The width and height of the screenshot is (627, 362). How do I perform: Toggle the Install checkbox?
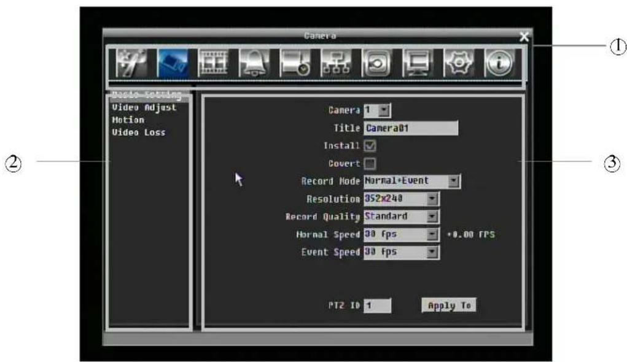click(370, 146)
